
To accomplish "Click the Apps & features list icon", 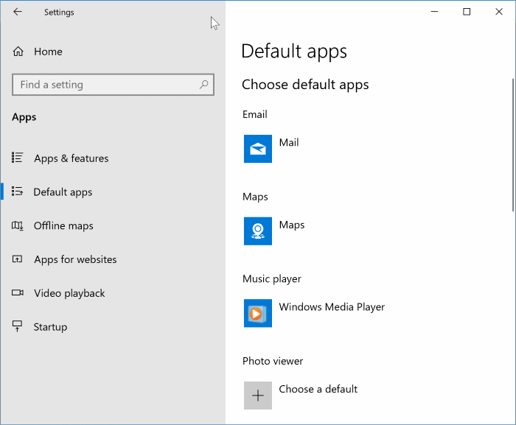I will point(17,158).
